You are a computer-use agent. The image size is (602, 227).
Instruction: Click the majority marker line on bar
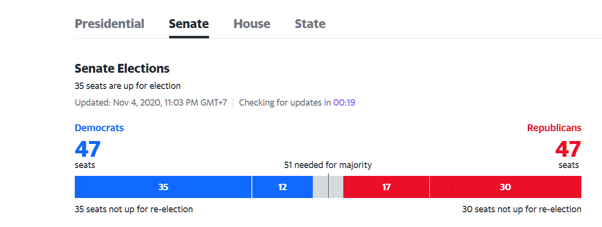coord(328,187)
